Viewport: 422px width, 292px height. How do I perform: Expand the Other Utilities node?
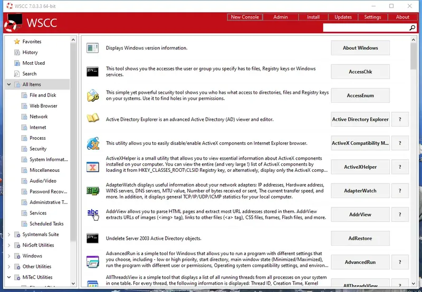(x=9, y=267)
